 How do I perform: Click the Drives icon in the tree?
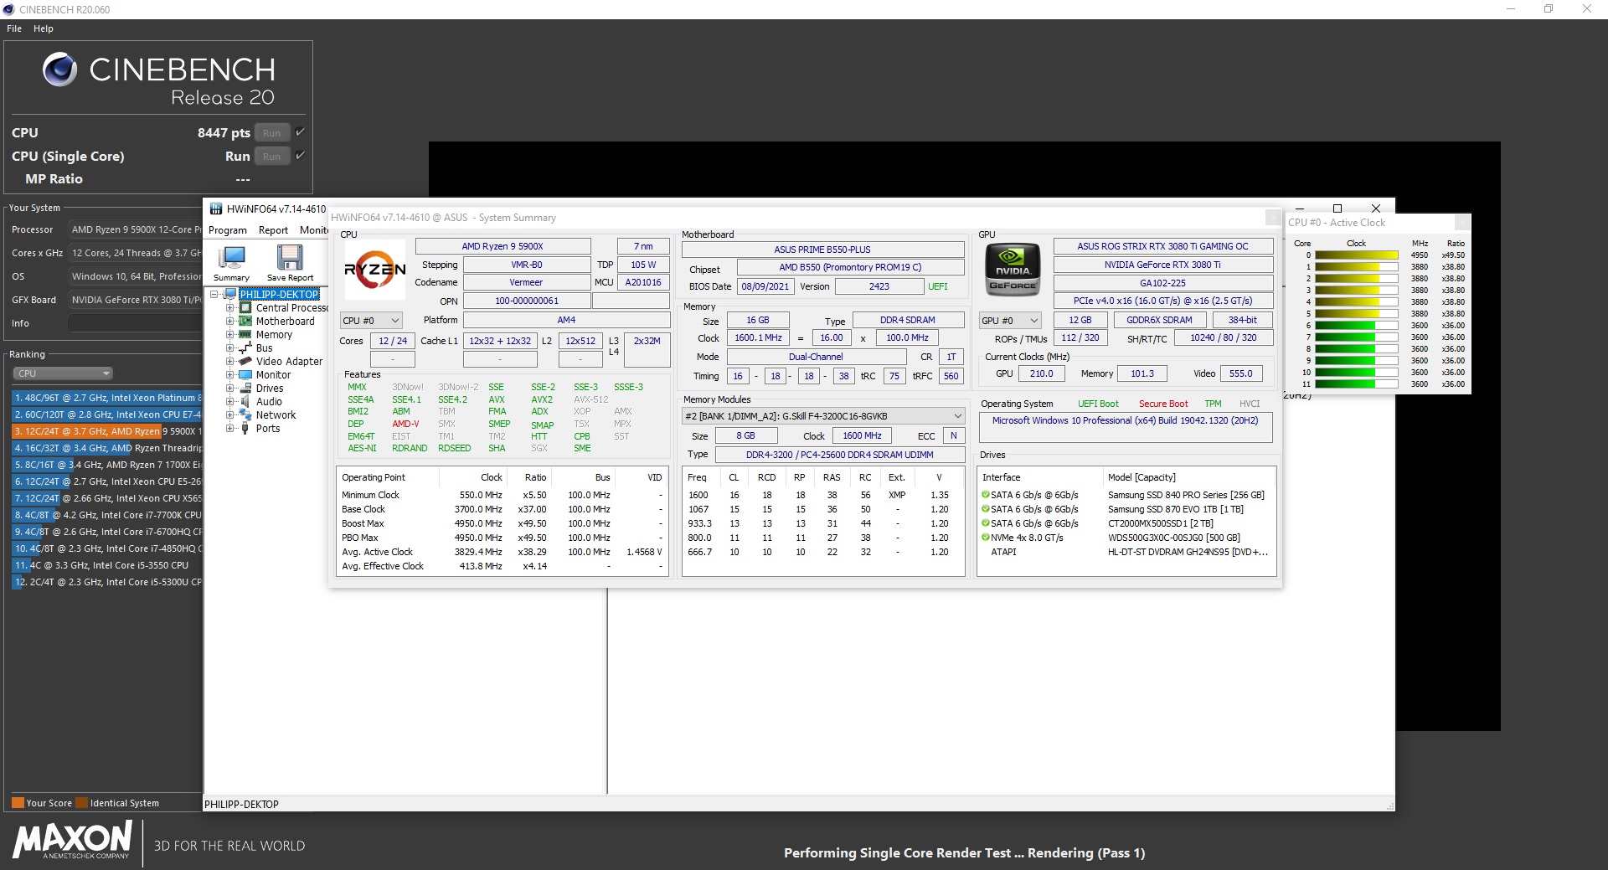coord(245,388)
